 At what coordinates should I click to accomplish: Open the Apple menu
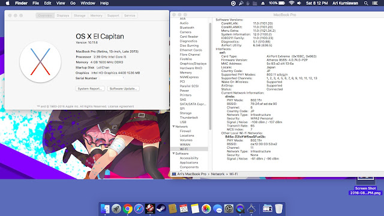tap(8, 3)
